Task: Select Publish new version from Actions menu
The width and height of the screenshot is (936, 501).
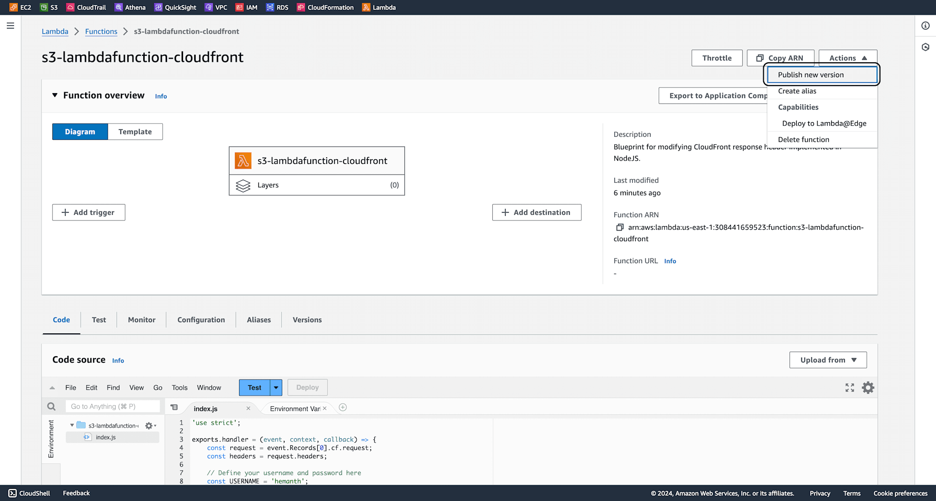Action: click(x=822, y=75)
